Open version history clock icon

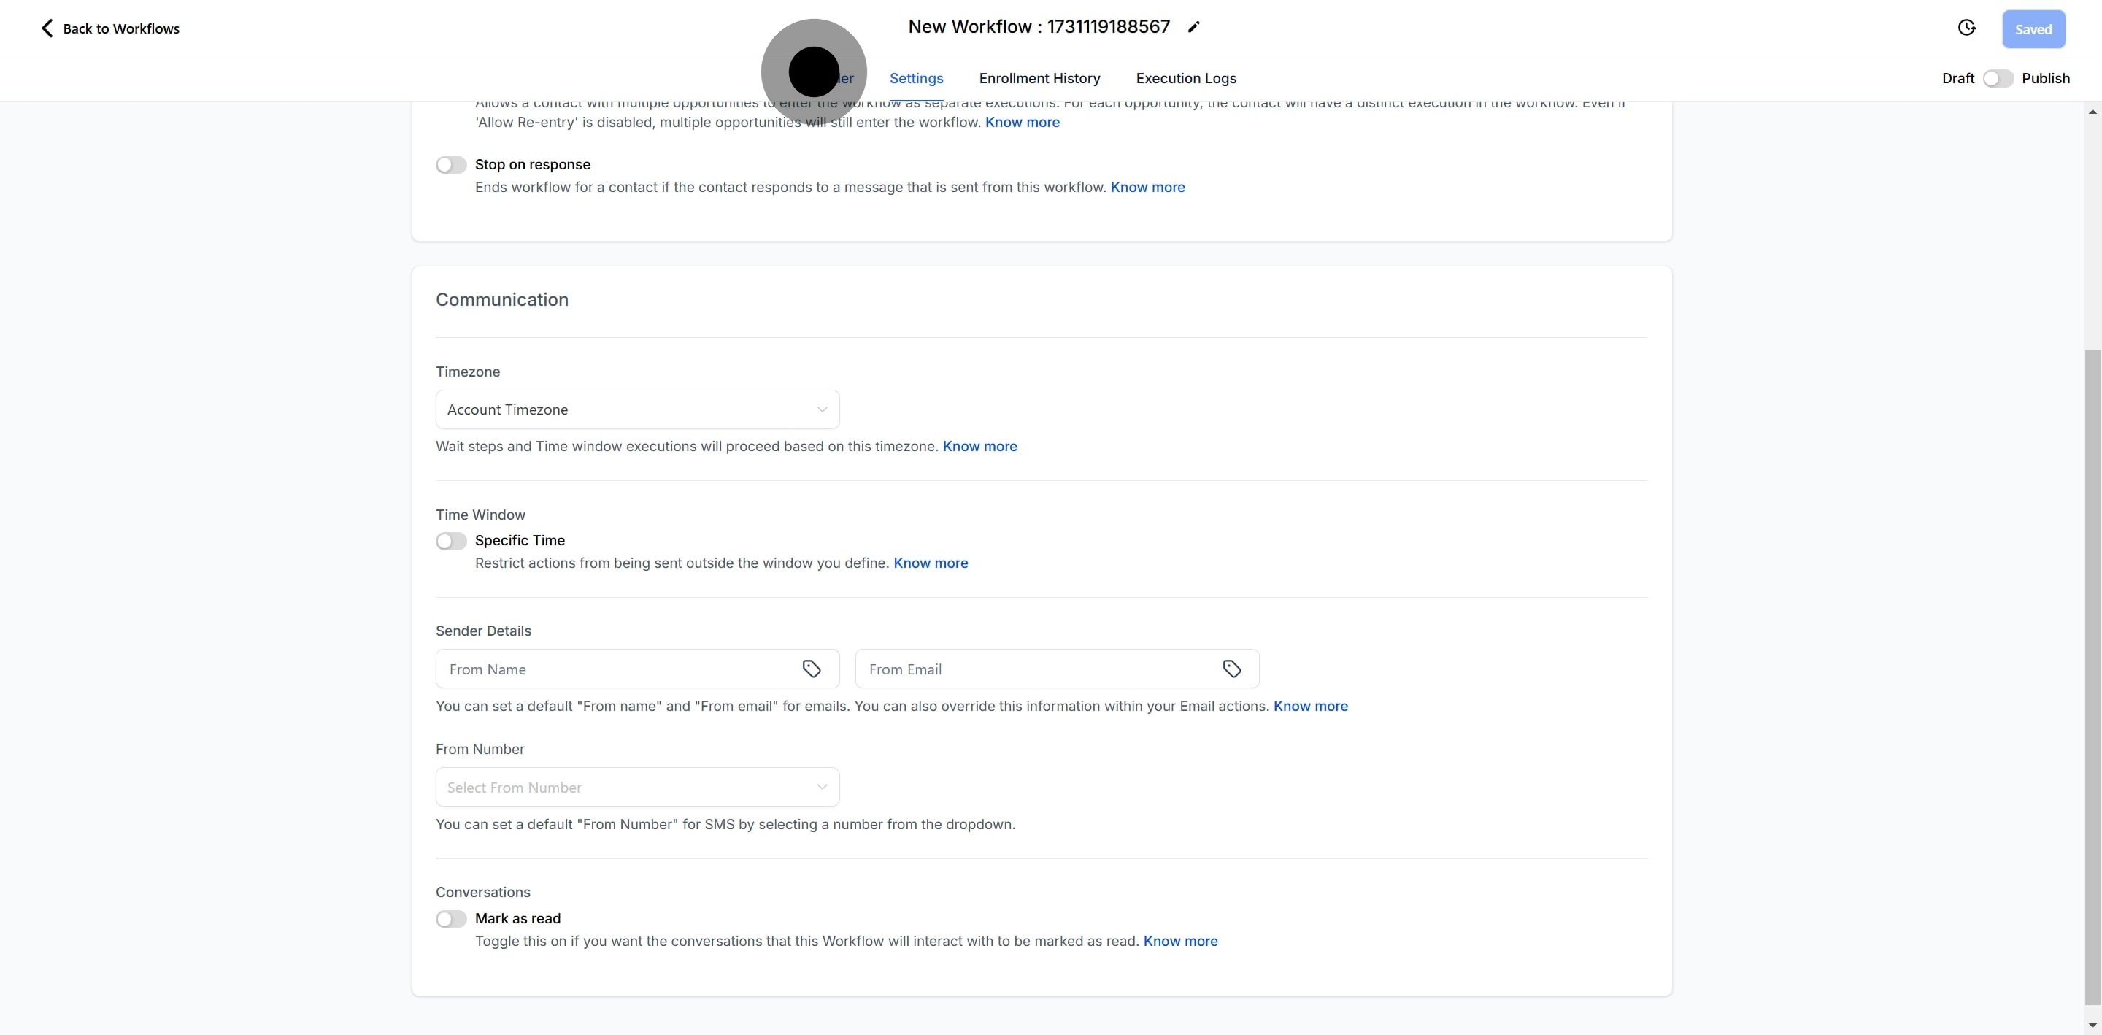pyautogui.click(x=1966, y=28)
